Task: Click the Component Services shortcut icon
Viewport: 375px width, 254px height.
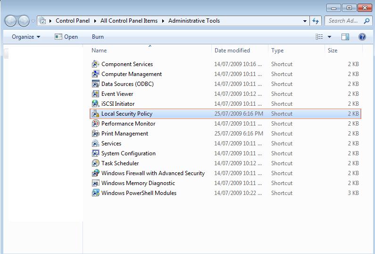Action: pos(95,64)
